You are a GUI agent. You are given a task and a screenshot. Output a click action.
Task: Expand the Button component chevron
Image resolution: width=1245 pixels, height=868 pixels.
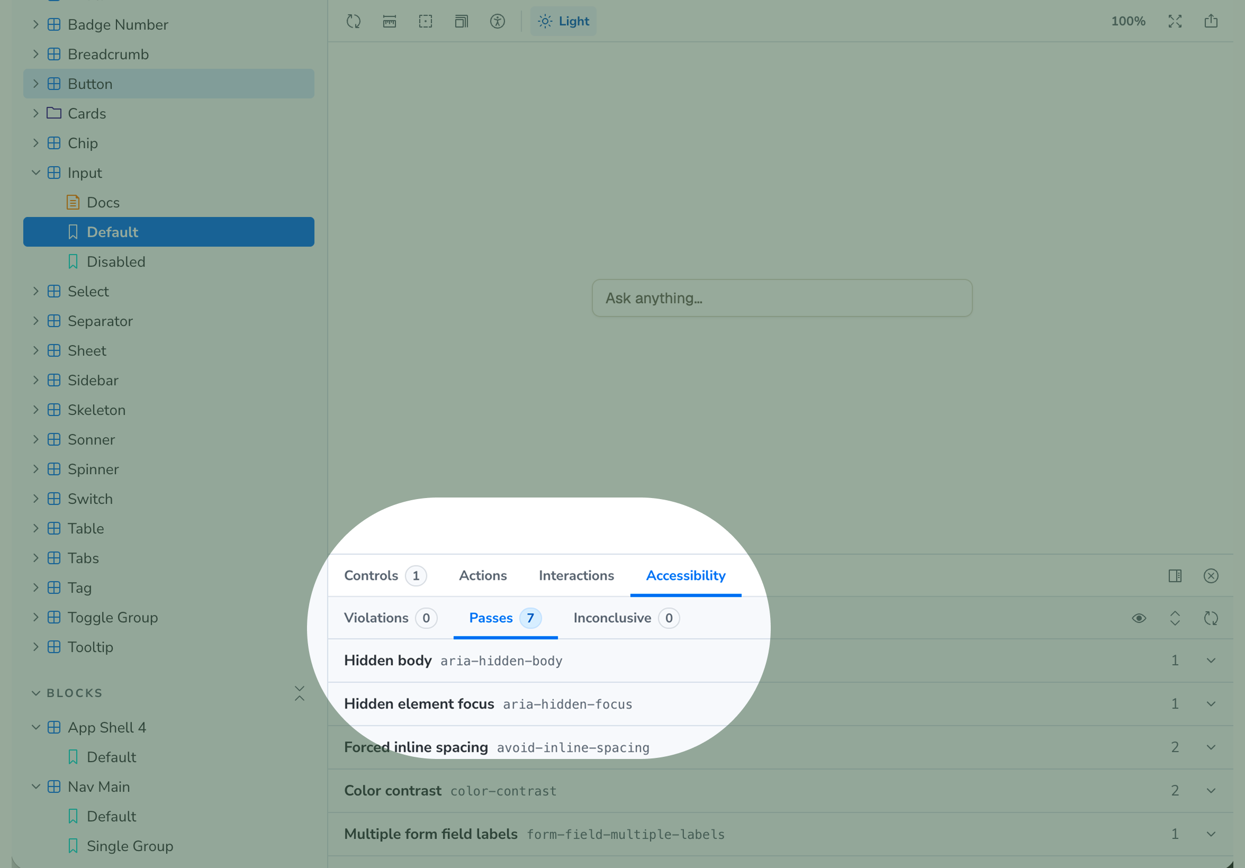click(36, 84)
